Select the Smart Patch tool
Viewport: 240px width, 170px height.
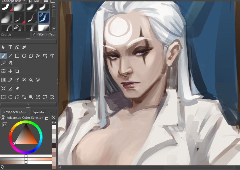coord(24,80)
